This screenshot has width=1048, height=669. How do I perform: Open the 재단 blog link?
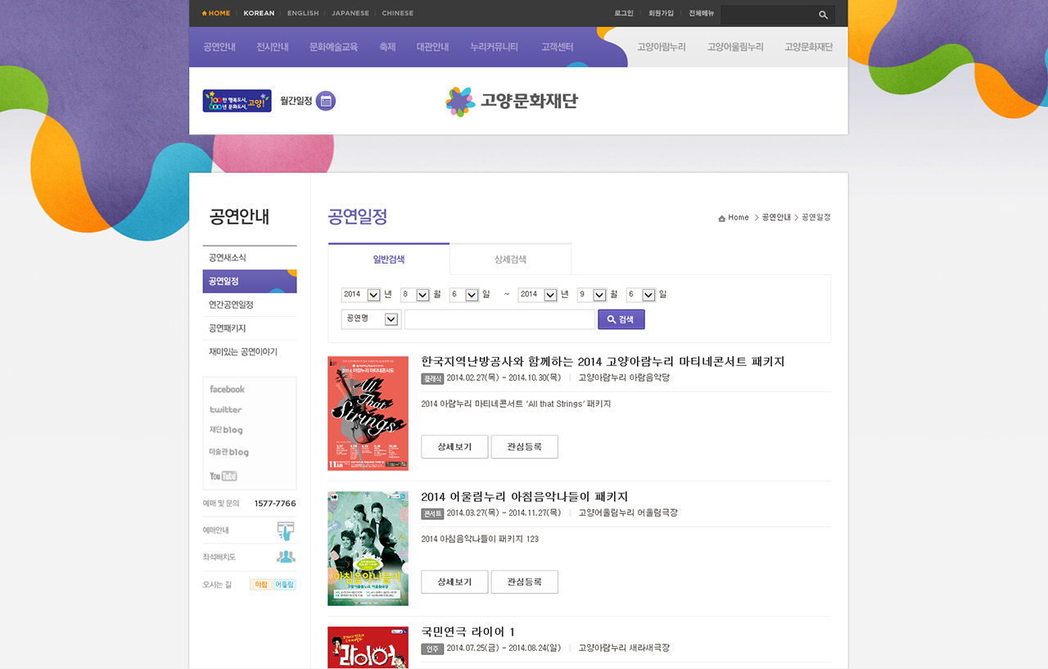click(226, 430)
